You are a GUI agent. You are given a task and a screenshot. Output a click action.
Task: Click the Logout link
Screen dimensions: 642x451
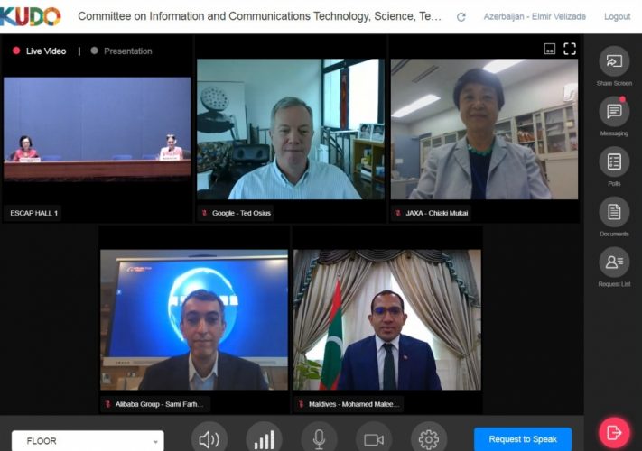pyautogui.click(x=617, y=17)
